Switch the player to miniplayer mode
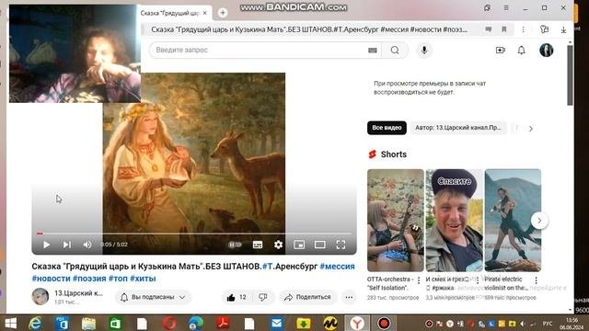 [x=299, y=245]
